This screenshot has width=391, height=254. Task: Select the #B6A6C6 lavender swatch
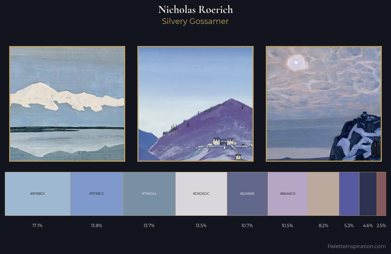click(x=288, y=194)
